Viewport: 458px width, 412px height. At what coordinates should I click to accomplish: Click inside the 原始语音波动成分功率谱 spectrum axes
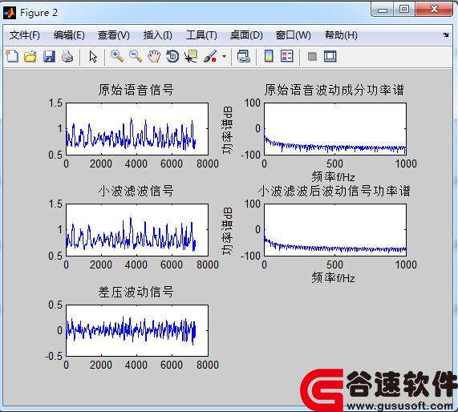tap(335, 129)
